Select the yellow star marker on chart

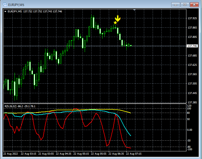115,23
